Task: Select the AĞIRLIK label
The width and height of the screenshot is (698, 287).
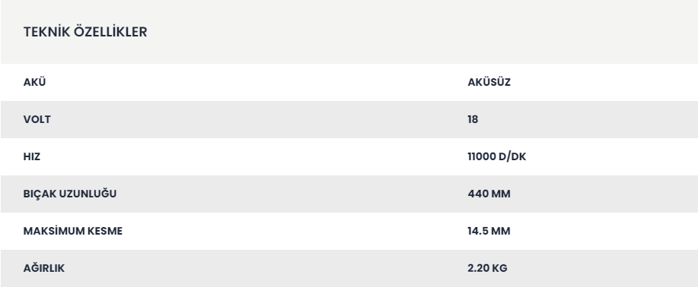Action: [43, 268]
